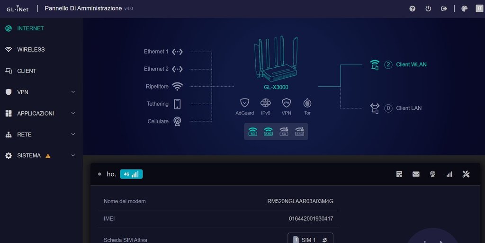The image size is (485, 243).
Task: Open the Client LAN link
Action: [x=409, y=108]
